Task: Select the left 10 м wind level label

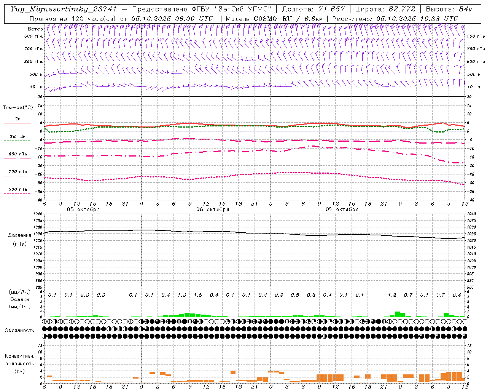Action: (x=37, y=87)
